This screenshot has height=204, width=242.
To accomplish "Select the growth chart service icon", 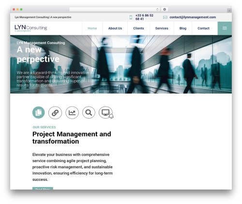I will [x=72, y=112].
